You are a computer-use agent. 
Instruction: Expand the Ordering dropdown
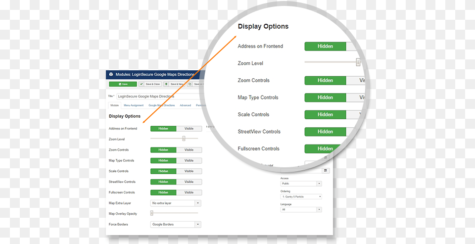(301, 196)
